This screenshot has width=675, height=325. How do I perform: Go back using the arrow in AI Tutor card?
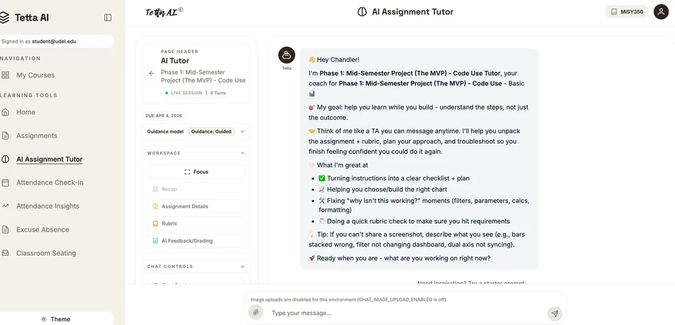pyautogui.click(x=151, y=73)
